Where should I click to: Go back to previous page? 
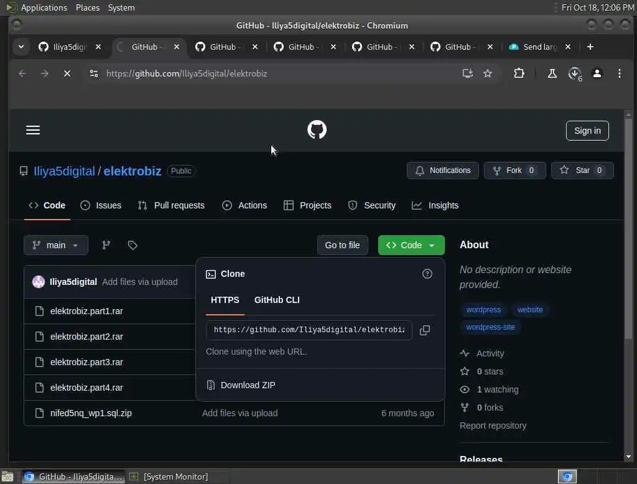tap(22, 73)
